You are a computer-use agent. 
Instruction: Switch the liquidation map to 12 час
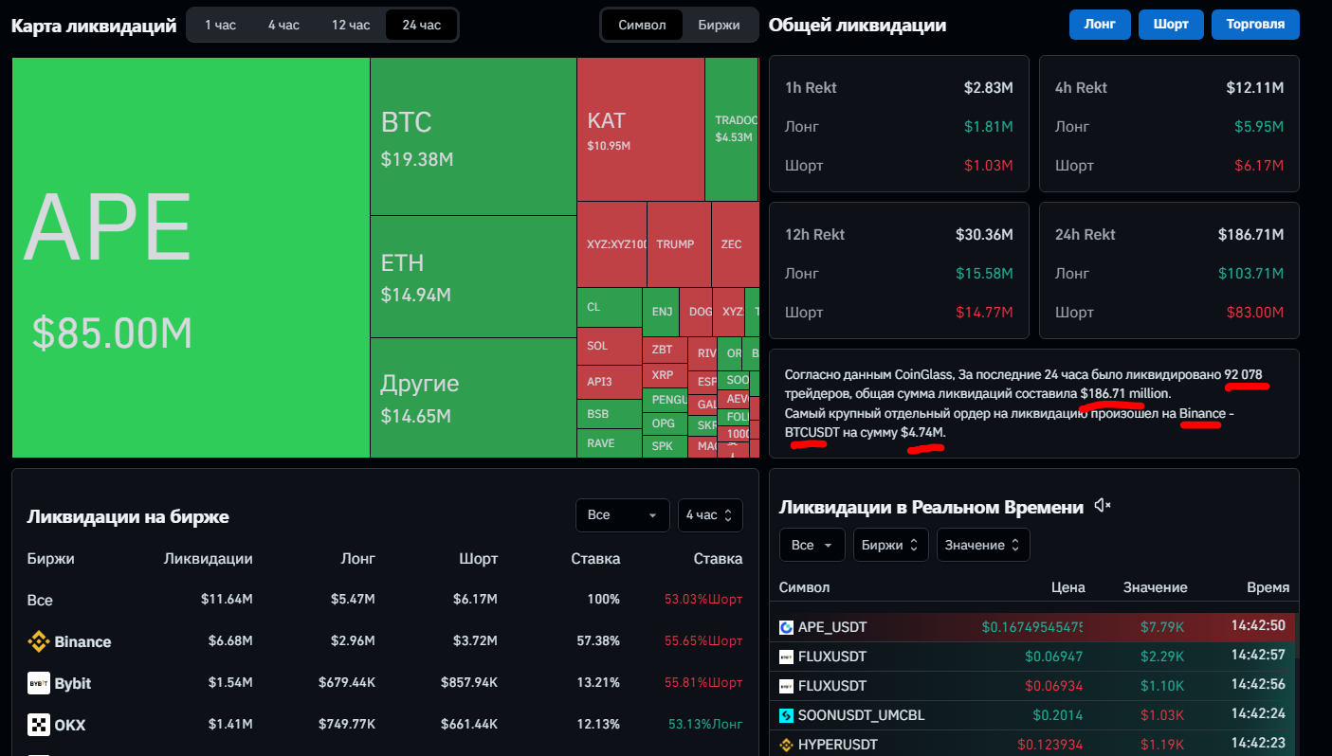[351, 25]
